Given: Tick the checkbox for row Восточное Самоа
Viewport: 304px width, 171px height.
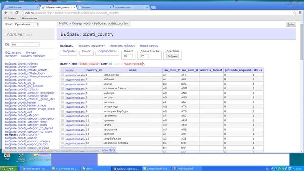Looking at the screenshot, I should 62,88.
